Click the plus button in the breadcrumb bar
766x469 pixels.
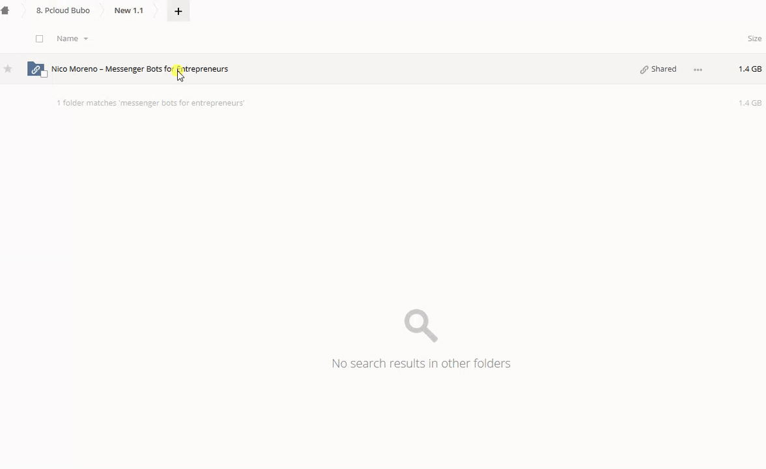(x=178, y=11)
